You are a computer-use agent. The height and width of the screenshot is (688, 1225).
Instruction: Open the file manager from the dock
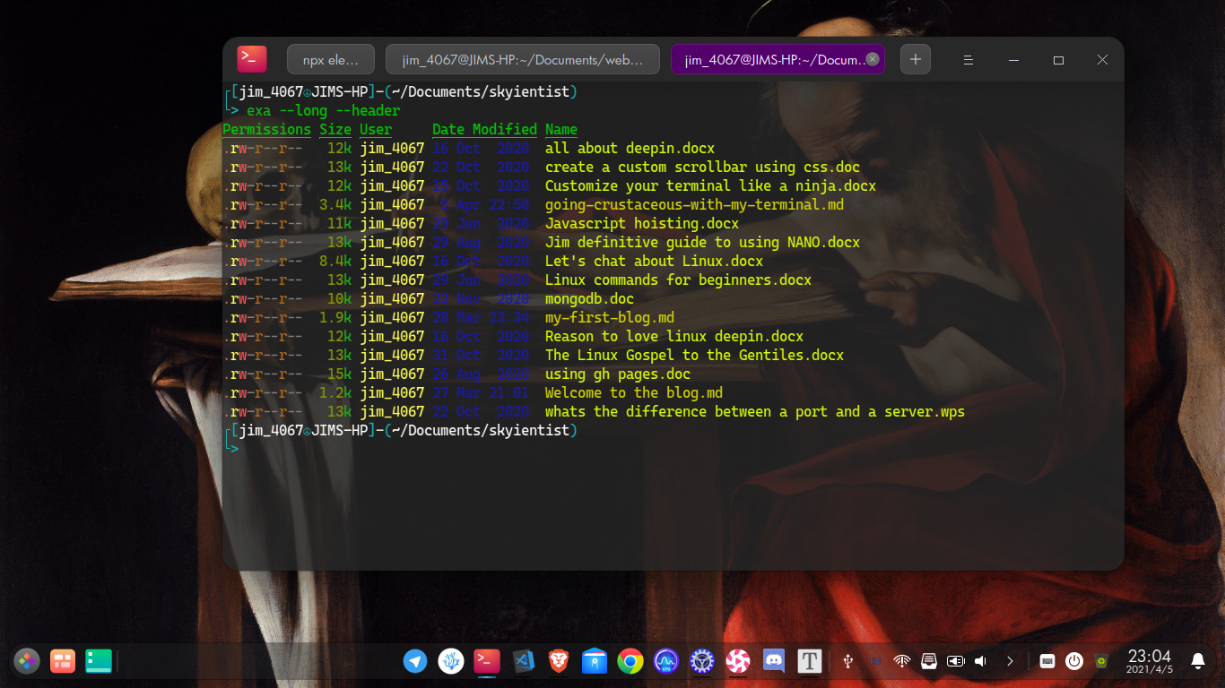[x=594, y=661]
